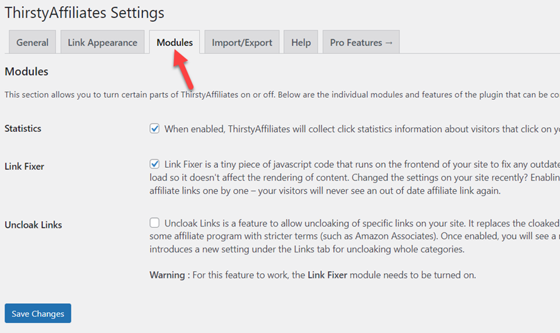Screen dimensions: 560x333
Task: Click the Link Fixer row label
Action: 24,166
